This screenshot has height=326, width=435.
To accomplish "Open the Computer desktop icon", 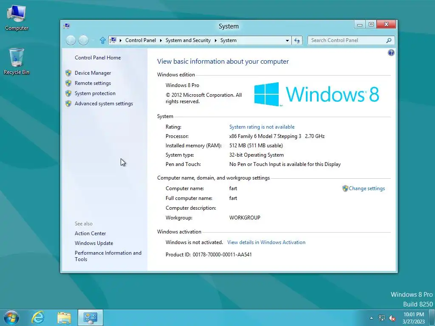I will pyautogui.click(x=17, y=18).
